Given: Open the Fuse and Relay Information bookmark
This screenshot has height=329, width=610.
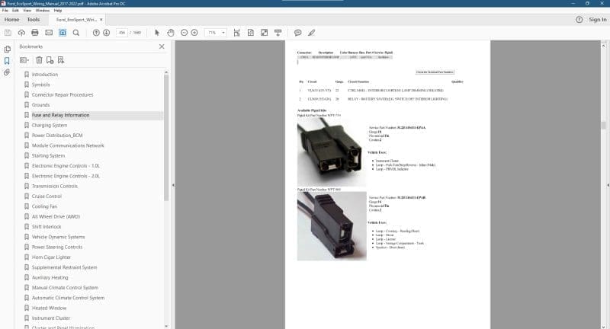Looking at the screenshot, I should [x=60, y=115].
